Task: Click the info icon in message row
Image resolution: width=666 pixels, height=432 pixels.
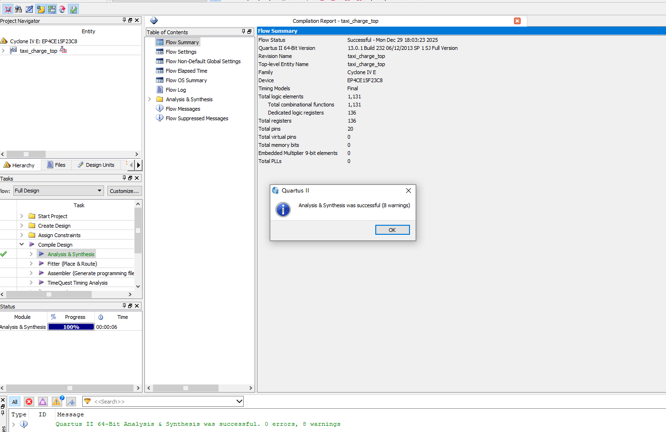Action: [x=24, y=424]
